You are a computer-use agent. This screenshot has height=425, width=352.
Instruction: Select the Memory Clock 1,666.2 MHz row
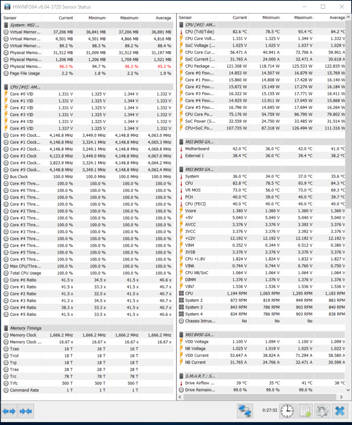click(88, 335)
